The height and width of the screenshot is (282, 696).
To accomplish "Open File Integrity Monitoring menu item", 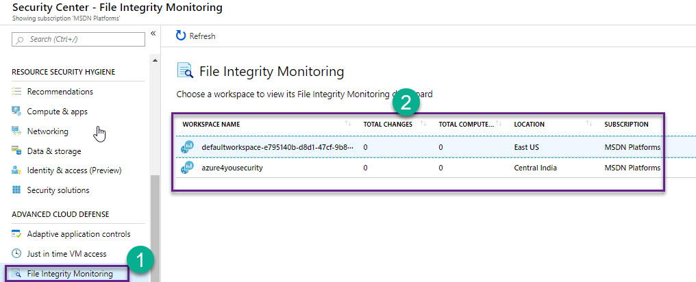I will click(x=70, y=274).
